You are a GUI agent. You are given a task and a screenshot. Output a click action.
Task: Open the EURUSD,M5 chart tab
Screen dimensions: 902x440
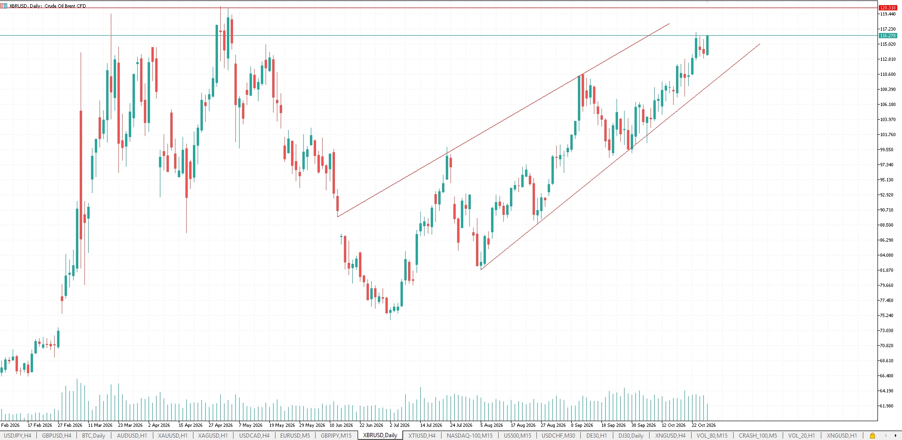[295, 436]
